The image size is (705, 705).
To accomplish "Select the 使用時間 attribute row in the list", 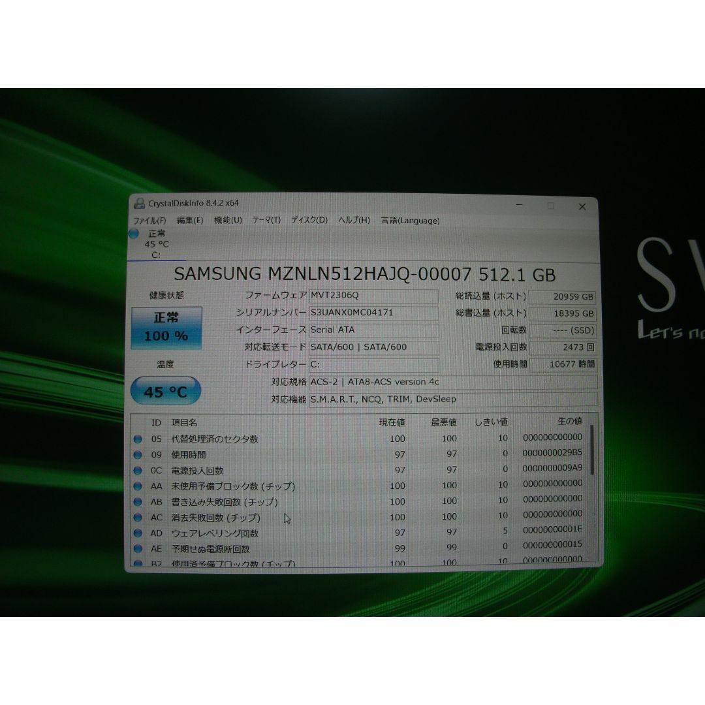I will 360,454.
